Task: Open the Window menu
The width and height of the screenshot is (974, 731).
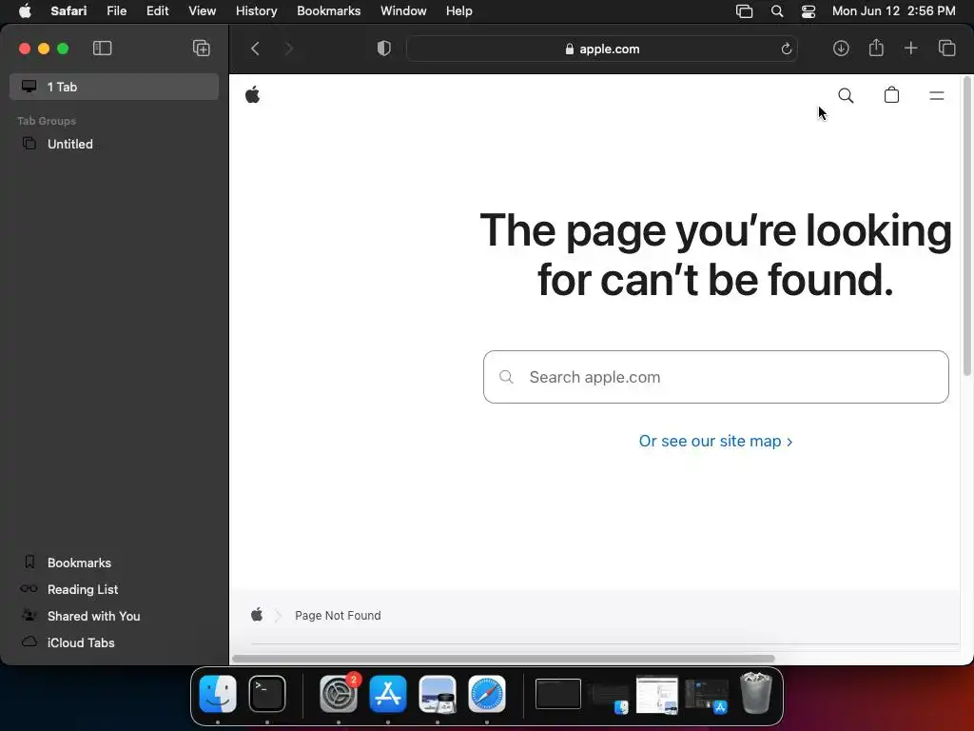Action: pos(403,10)
